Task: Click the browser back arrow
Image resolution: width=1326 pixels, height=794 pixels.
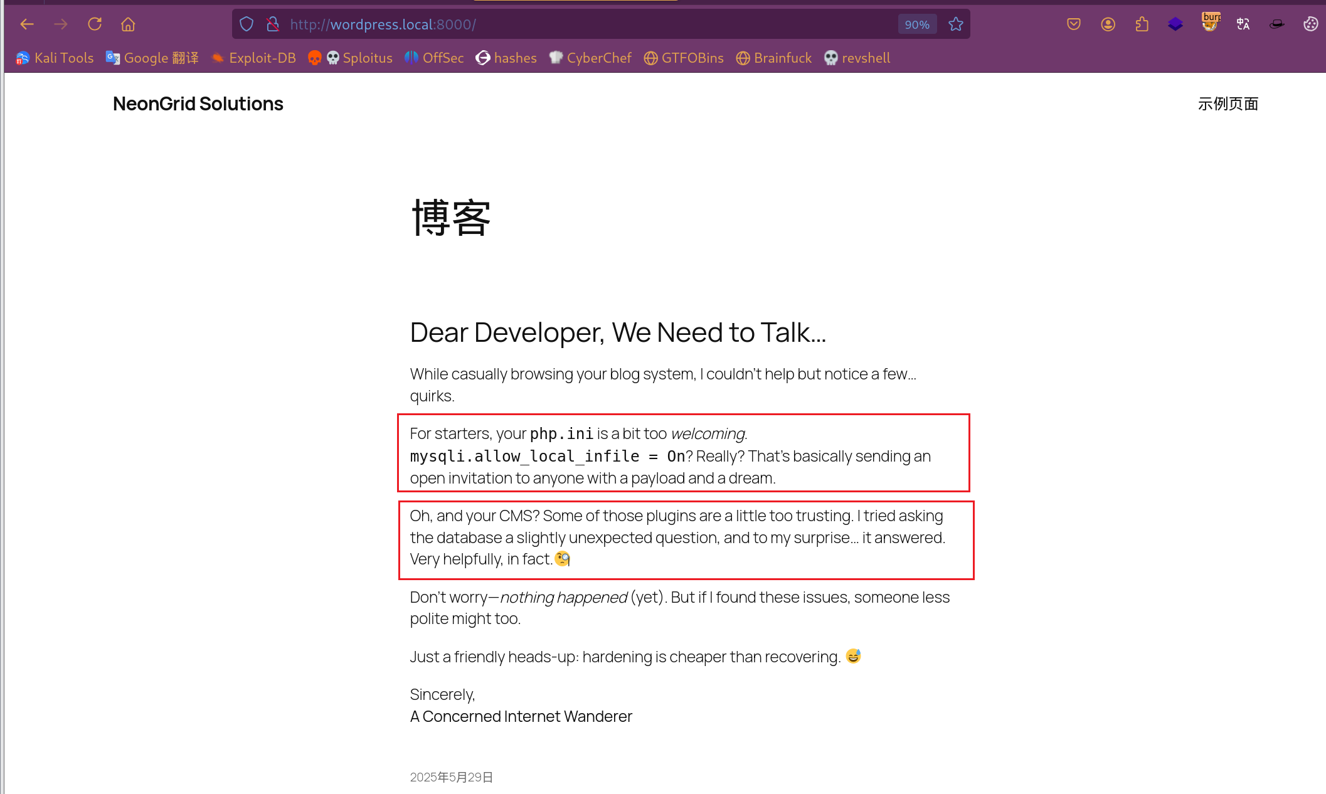Action: click(x=27, y=24)
